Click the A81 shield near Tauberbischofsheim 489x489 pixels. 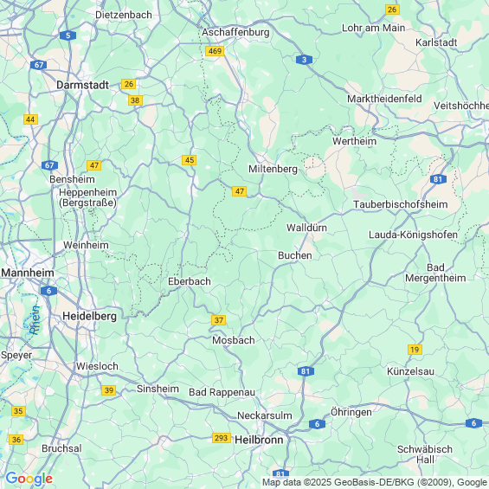438,179
